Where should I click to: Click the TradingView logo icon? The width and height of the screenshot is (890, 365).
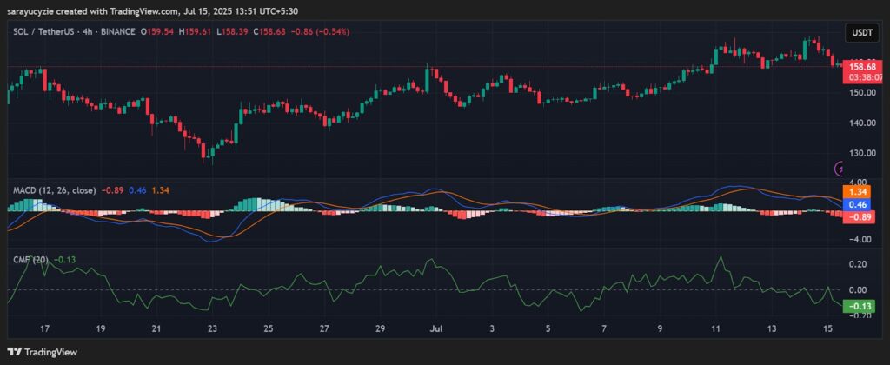[15, 351]
